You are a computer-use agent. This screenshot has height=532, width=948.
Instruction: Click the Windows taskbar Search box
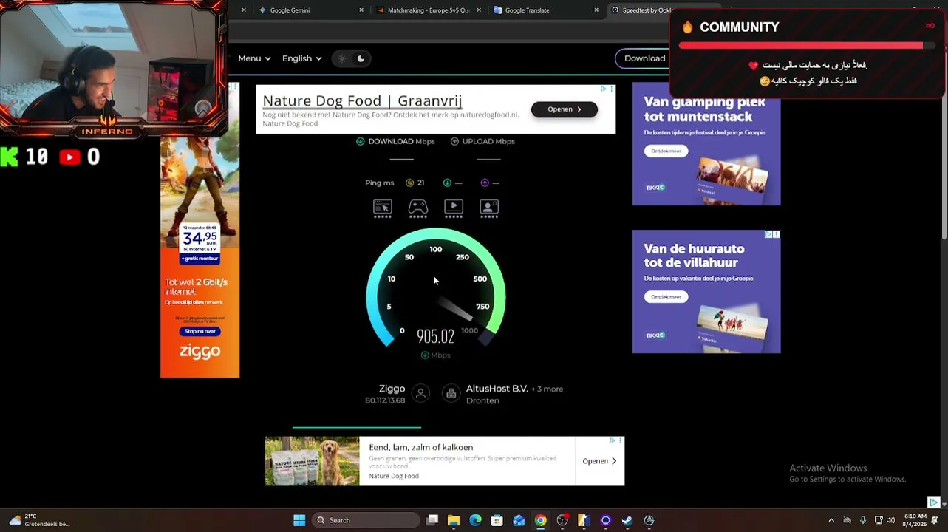point(366,520)
